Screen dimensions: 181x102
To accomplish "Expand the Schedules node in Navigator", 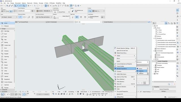I will [154, 65].
